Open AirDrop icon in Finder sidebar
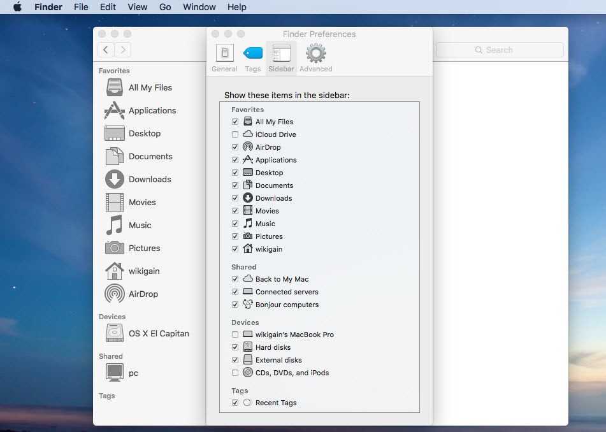 (115, 294)
